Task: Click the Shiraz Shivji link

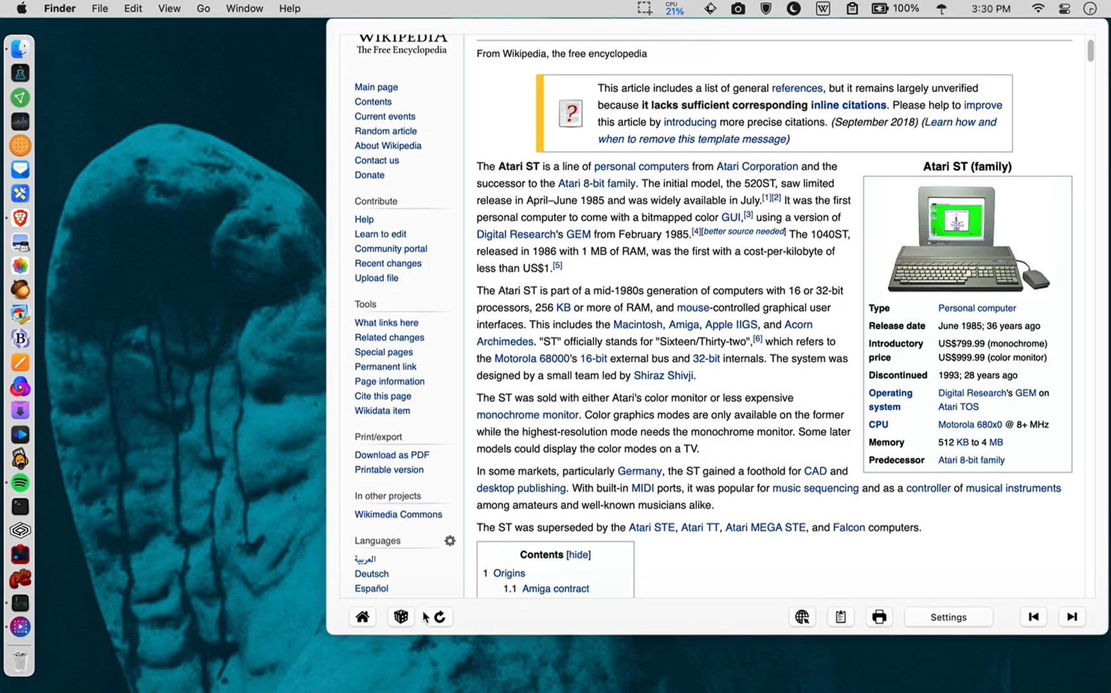Action: (664, 375)
